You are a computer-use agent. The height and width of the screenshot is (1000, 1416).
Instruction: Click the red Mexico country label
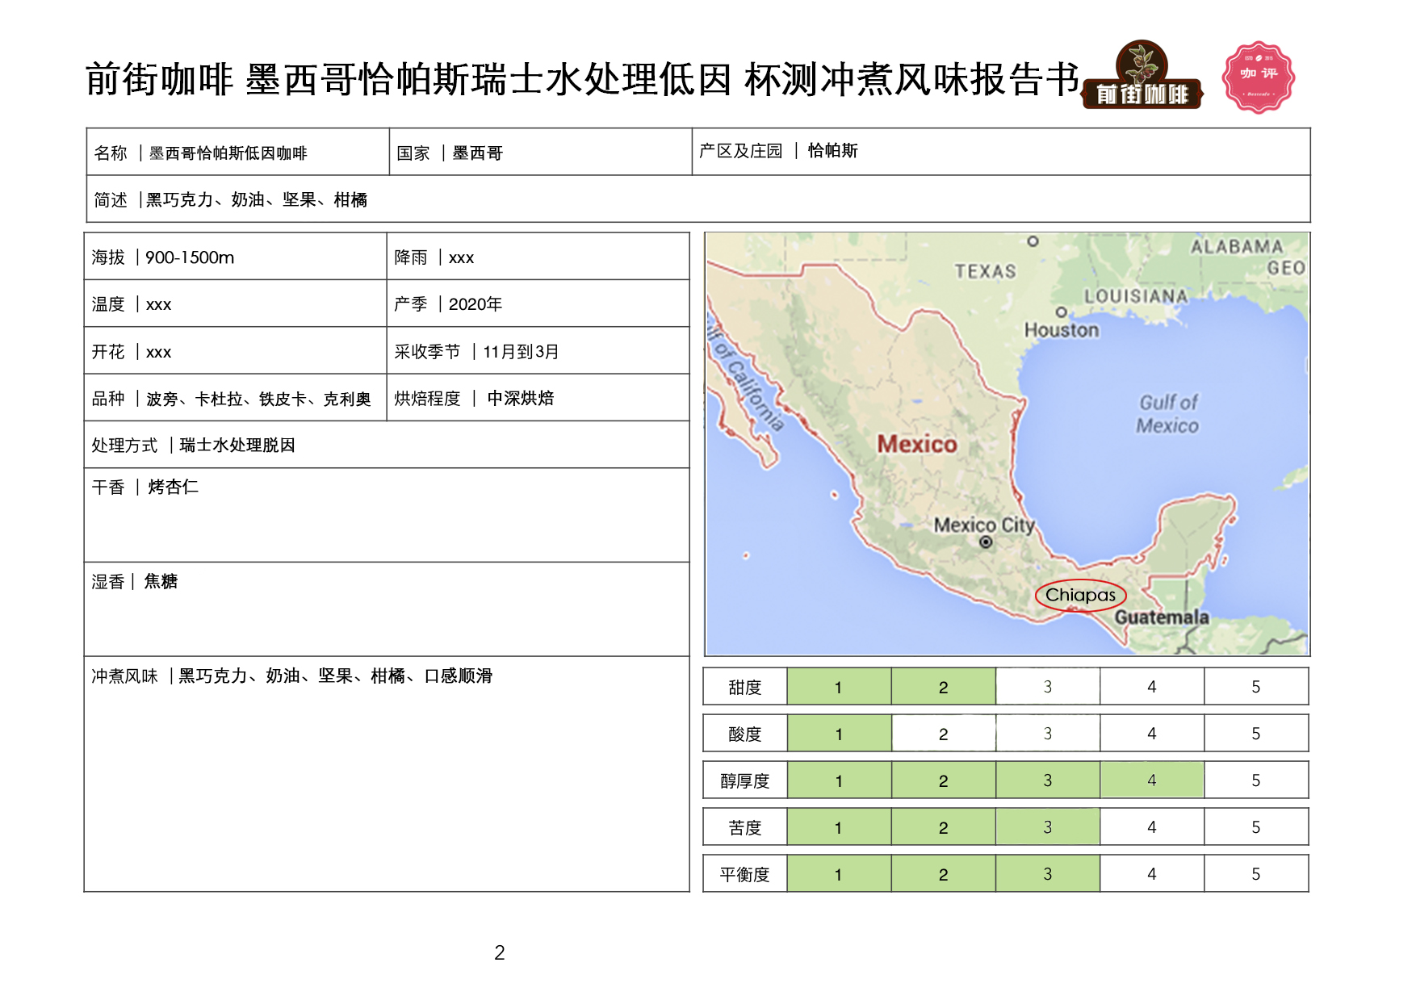917,444
